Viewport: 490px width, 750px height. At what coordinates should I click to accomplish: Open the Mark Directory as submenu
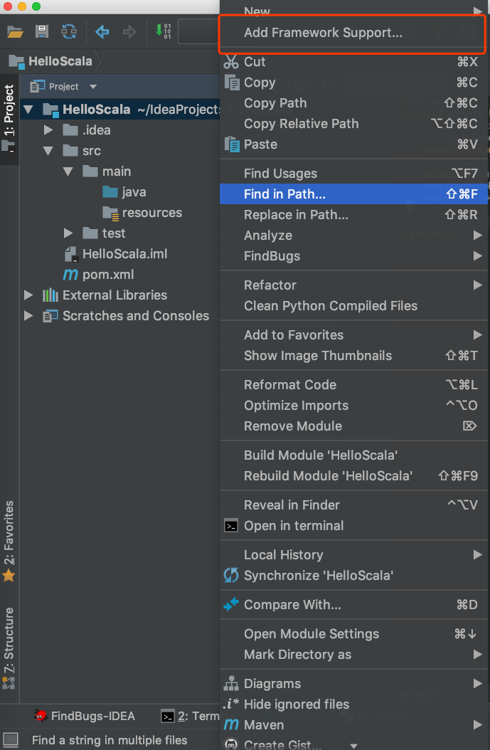click(x=353, y=655)
